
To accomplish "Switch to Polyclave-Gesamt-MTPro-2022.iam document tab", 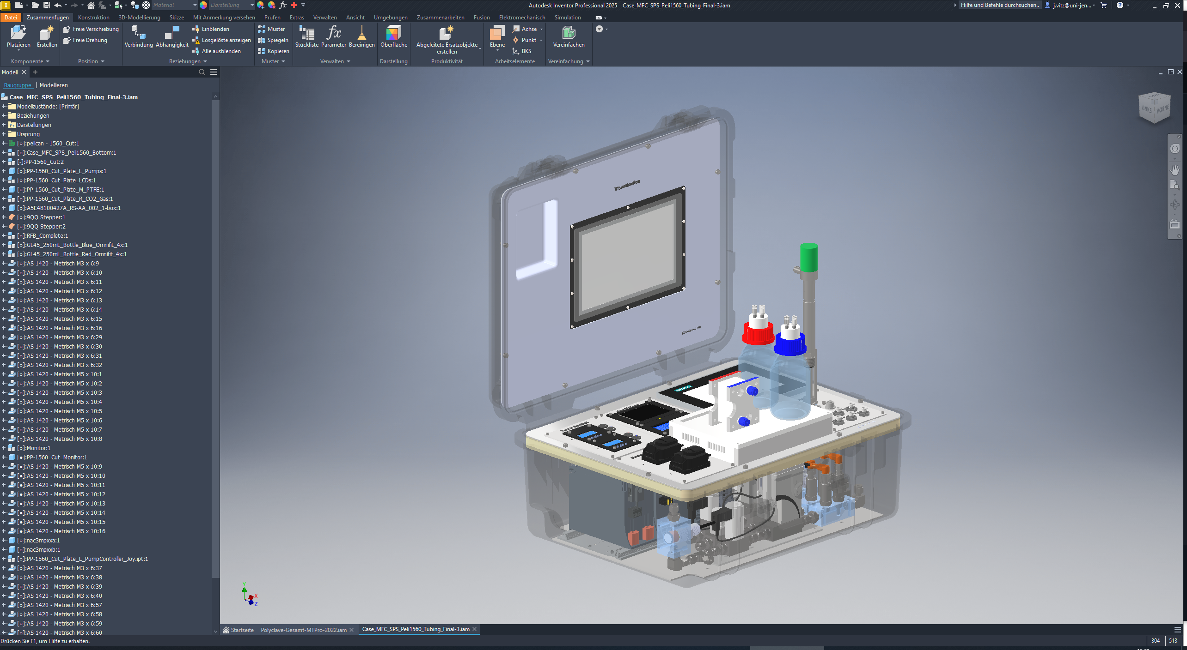I will click(x=303, y=630).
